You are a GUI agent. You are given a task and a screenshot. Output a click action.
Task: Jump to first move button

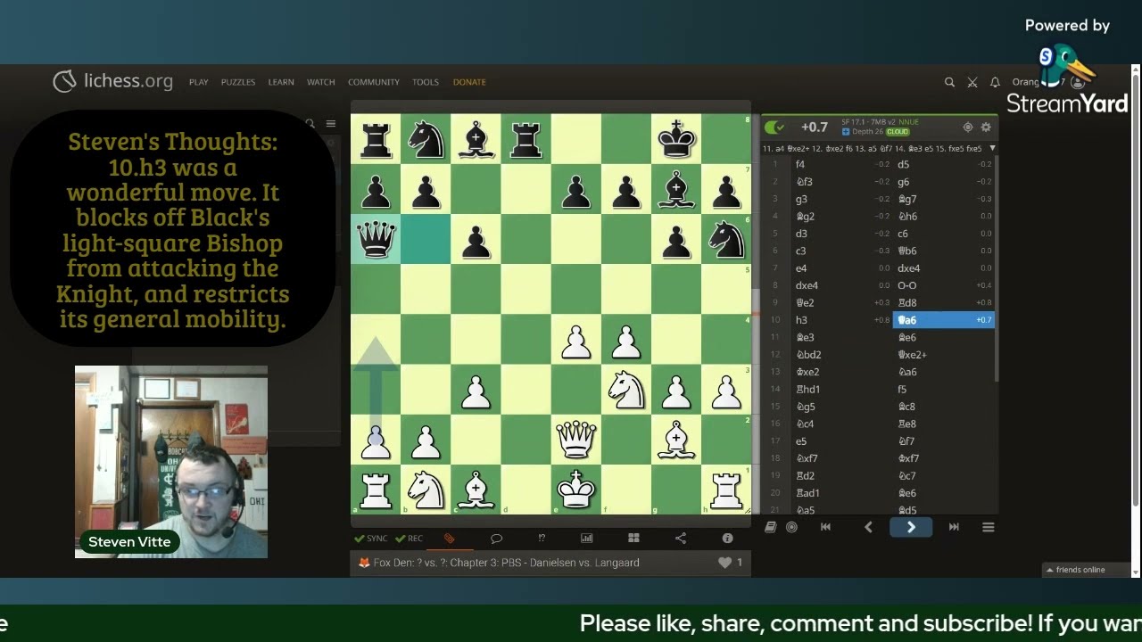(825, 527)
